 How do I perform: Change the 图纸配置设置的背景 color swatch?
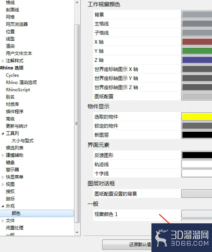pyautogui.click(x=197, y=194)
